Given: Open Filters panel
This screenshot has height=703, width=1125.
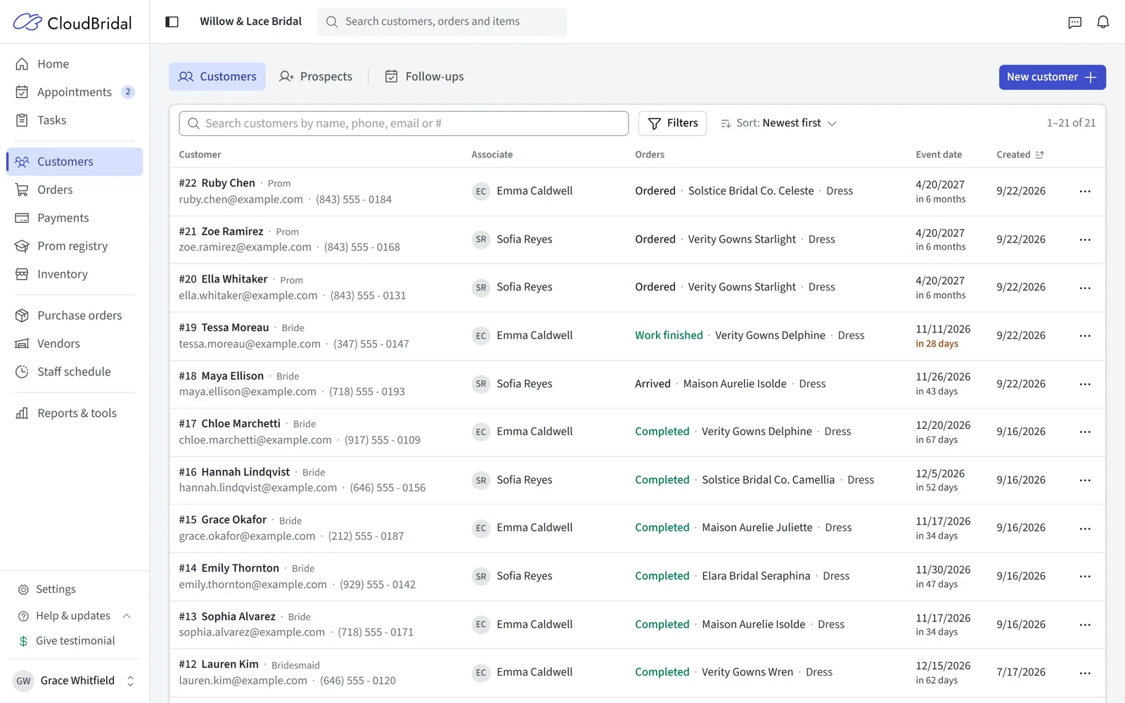Looking at the screenshot, I should pyautogui.click(x=673, y=123).
